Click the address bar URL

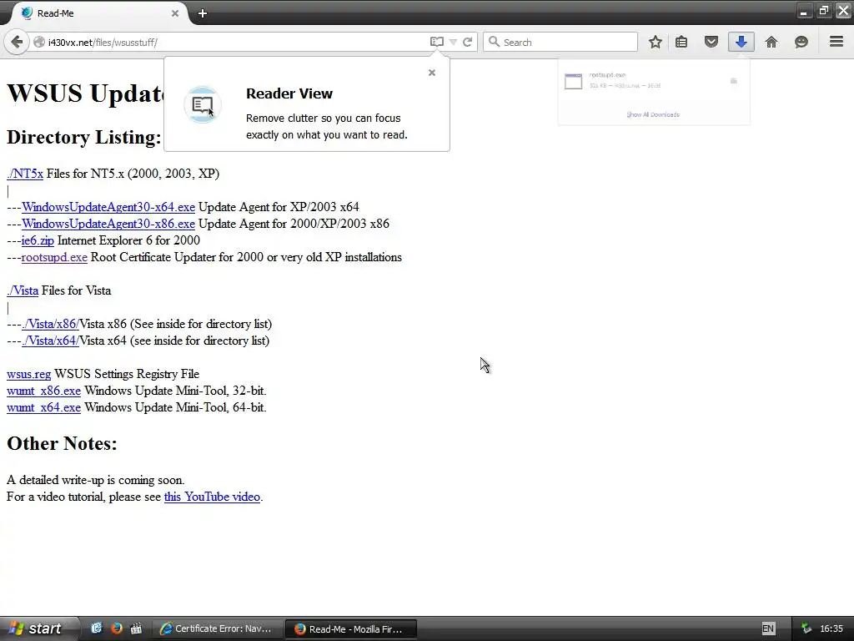pyautogui.click(x=103, y=43)
